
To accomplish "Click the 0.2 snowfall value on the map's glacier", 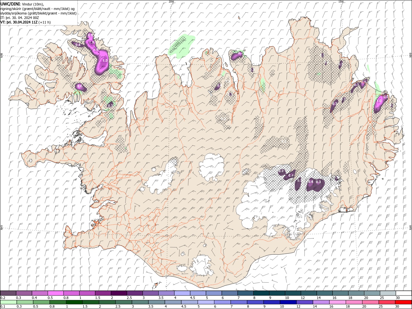I will [x=281, y=171].
